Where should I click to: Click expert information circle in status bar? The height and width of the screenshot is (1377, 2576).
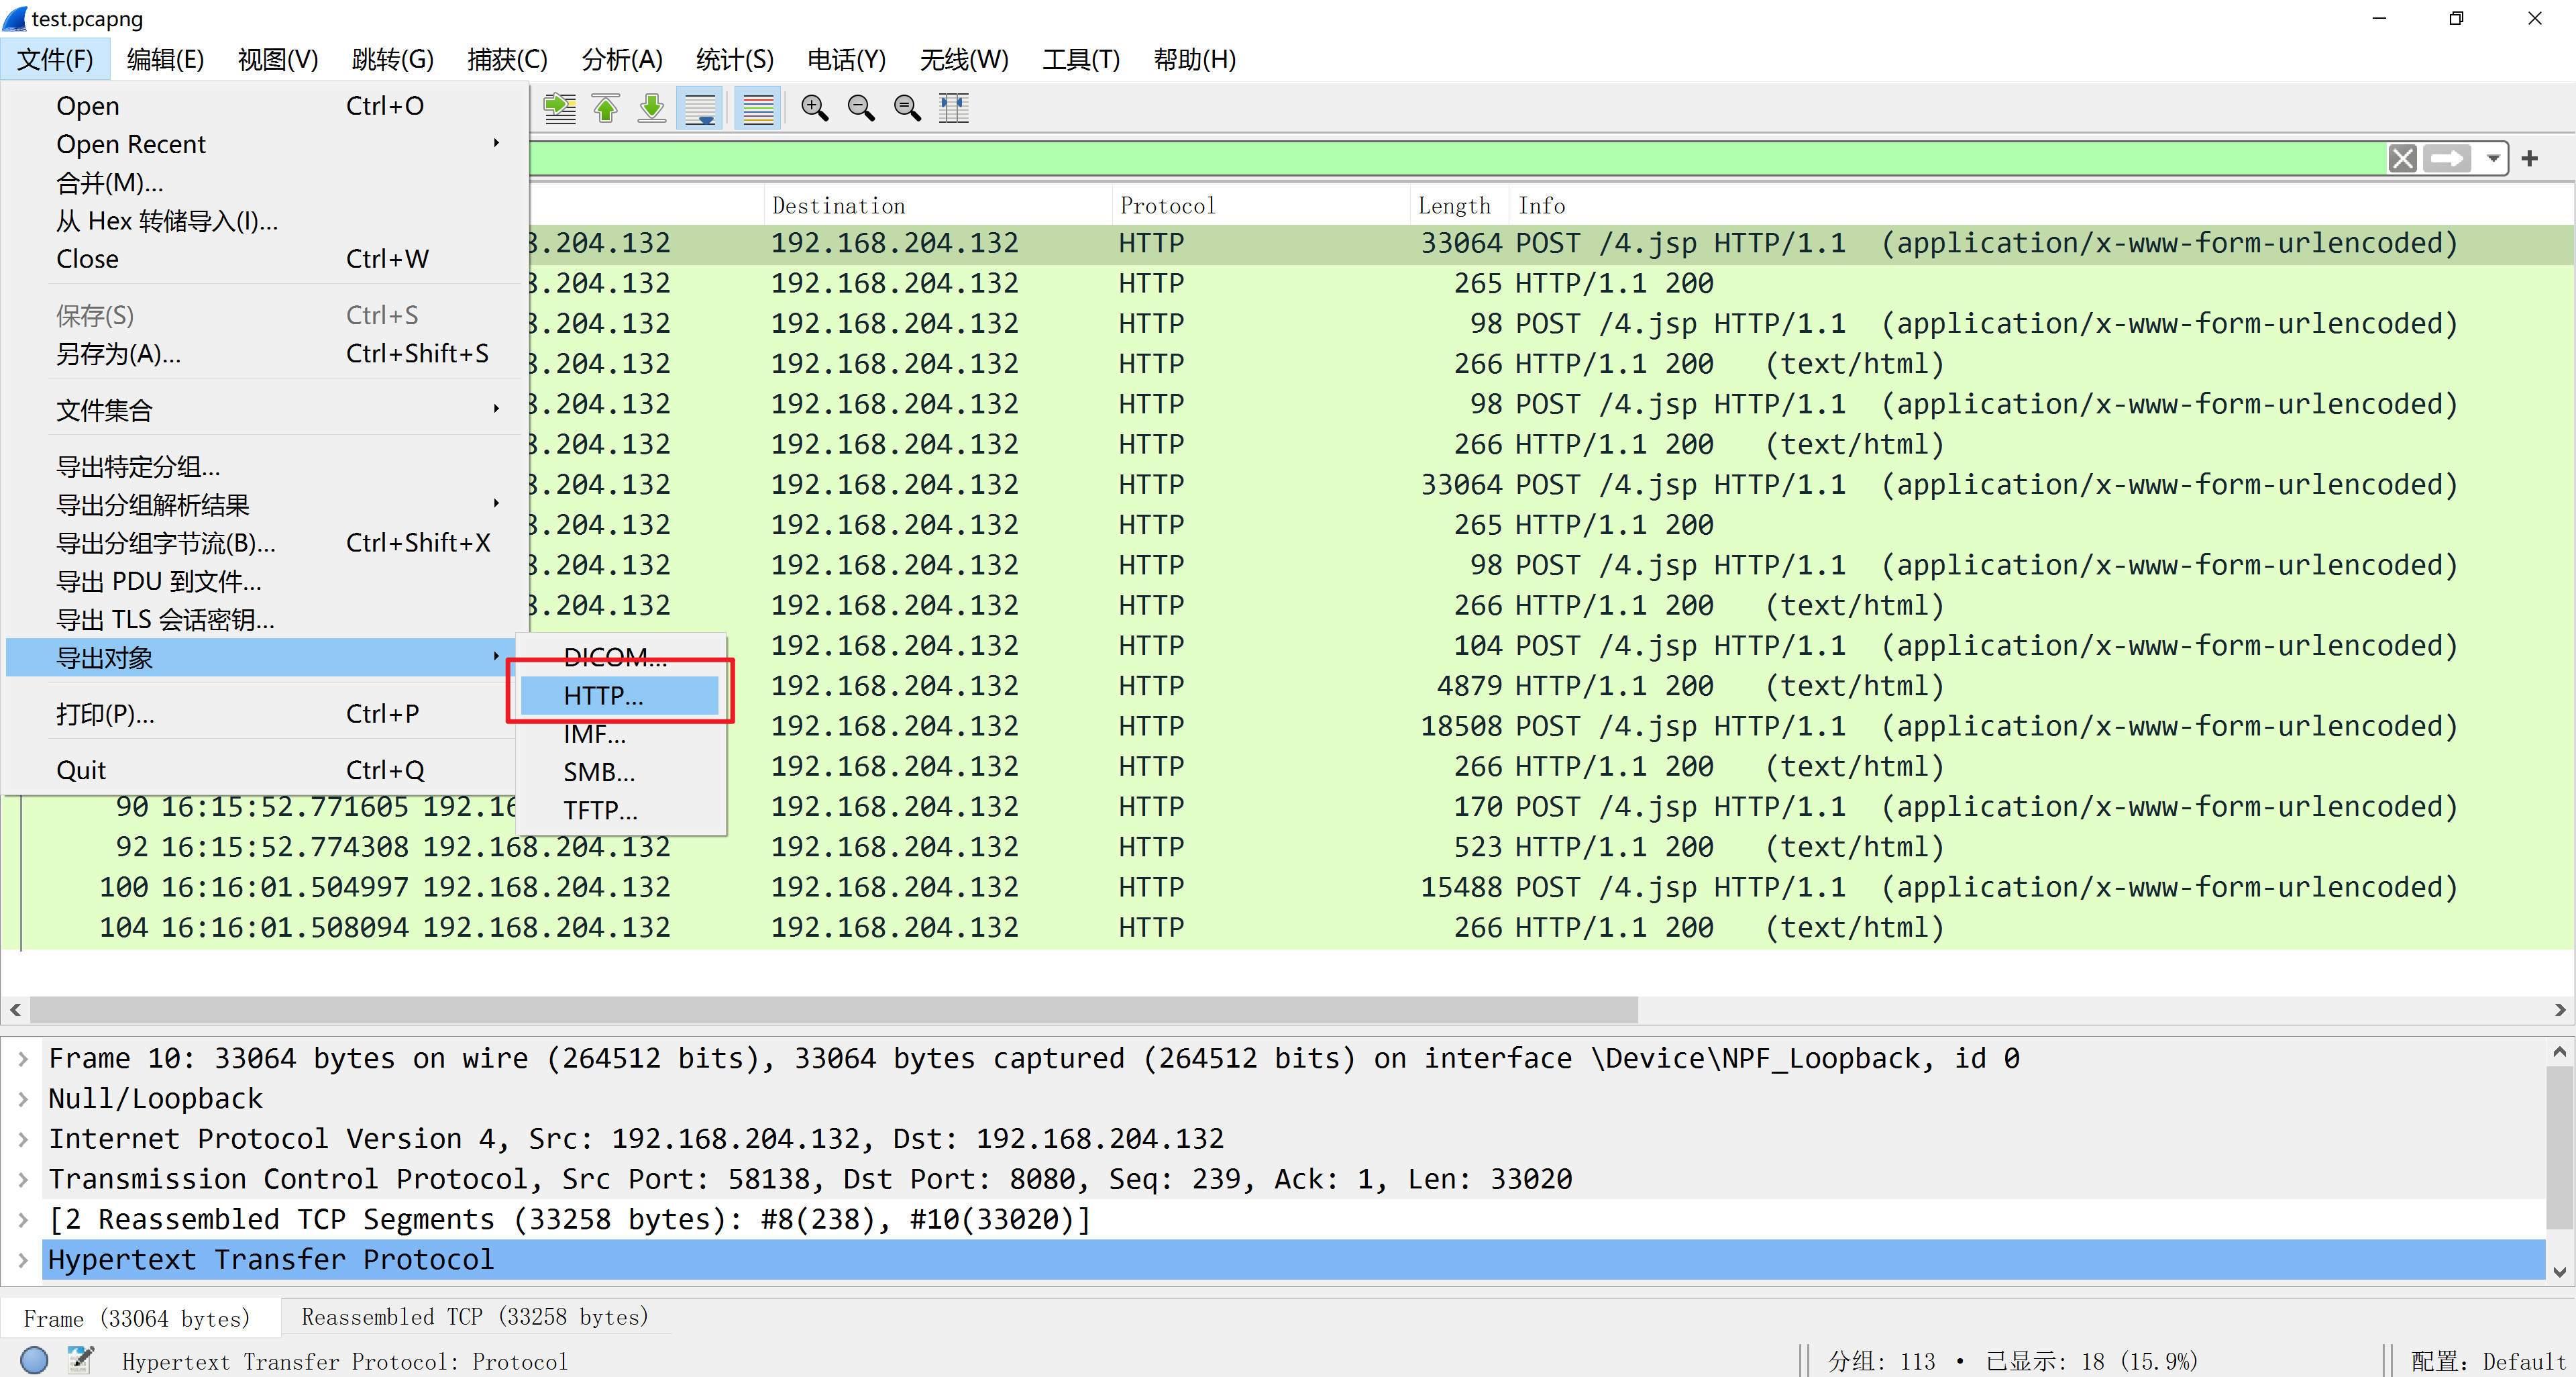[x=34, y=1360]
